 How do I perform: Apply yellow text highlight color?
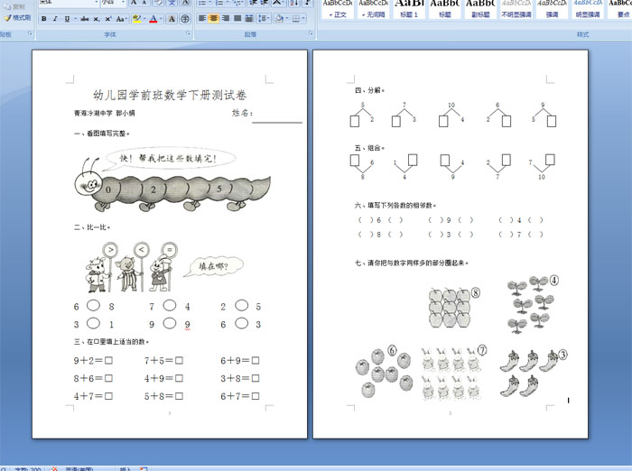click(136, 19)
